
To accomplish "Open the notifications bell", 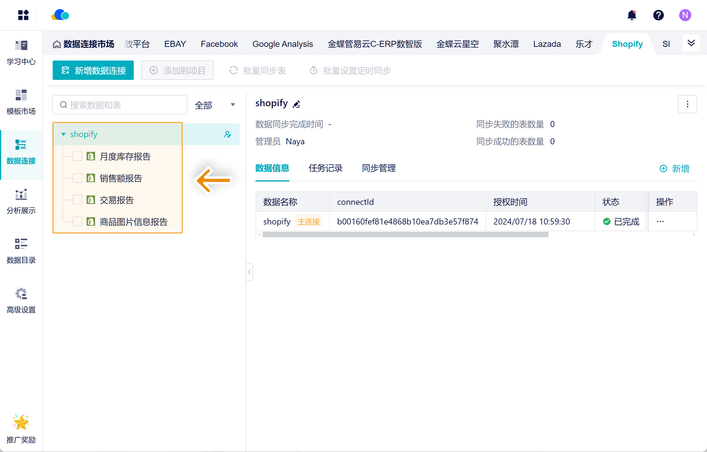I will 632,15.
